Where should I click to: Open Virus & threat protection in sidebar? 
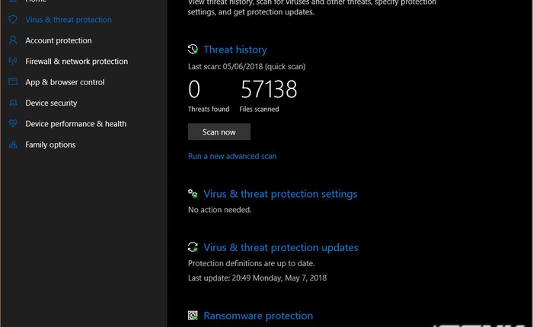point(69,20)
